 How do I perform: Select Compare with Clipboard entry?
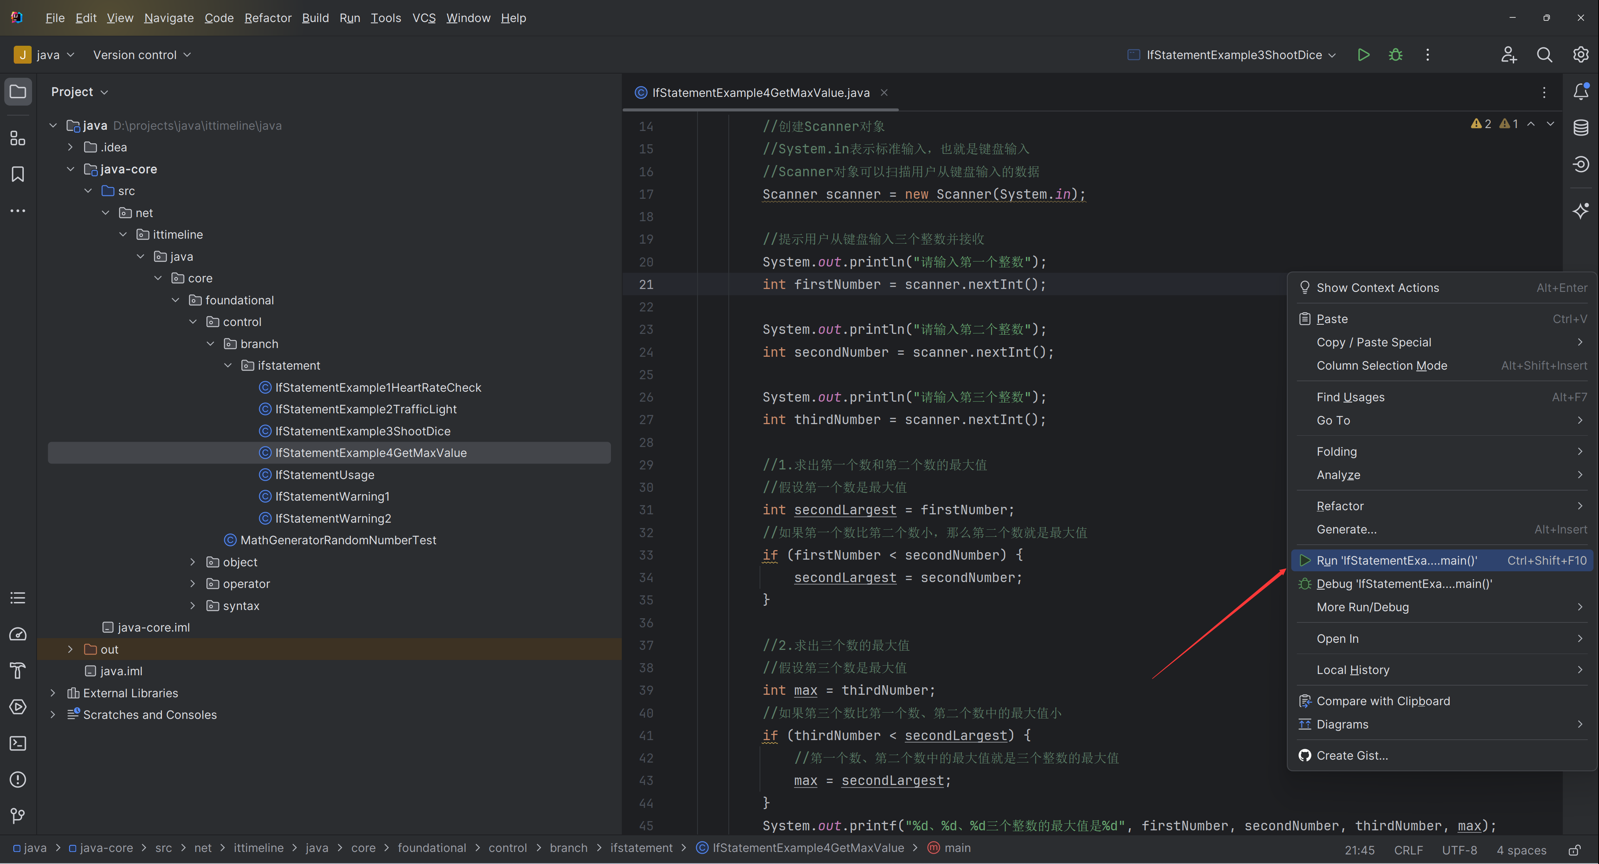pos(1442,701)
